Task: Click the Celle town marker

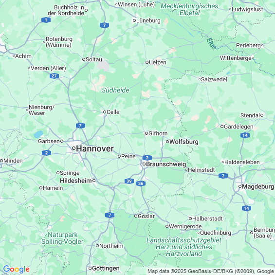Action: [105, 112]
